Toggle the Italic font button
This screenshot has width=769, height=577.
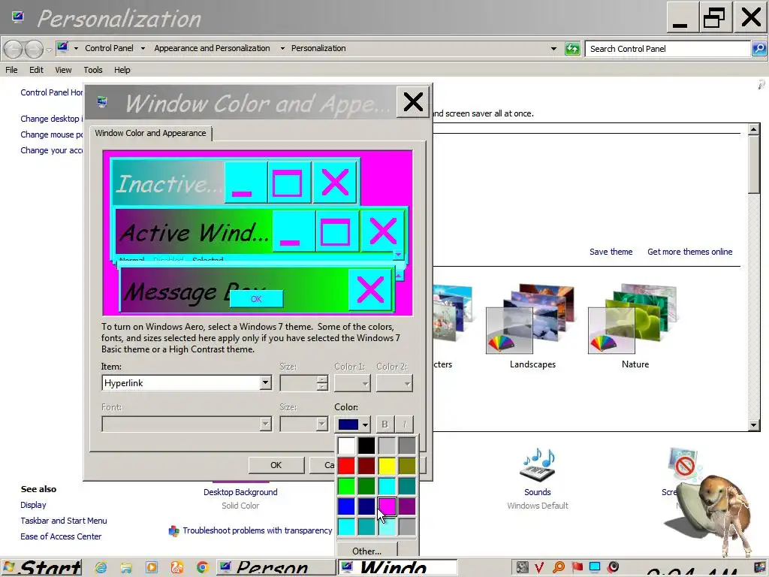click(x=404, y=424)
